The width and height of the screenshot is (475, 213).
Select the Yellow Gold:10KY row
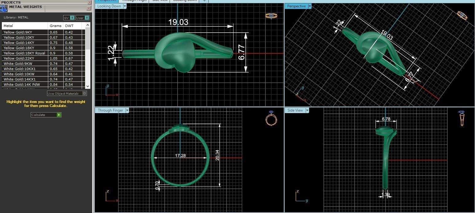[43, 37]
